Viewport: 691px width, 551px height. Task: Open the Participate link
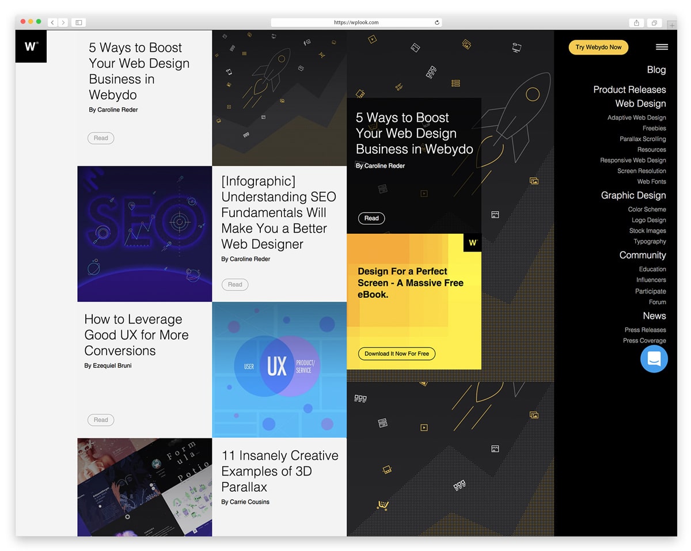pyautogui.click(x=650, y=291)
